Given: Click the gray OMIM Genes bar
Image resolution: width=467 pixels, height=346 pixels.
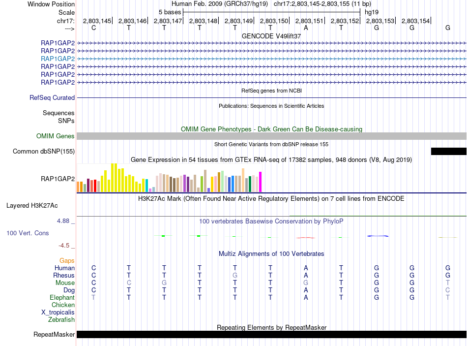Looking at the screenshot, I should (271, 136).
